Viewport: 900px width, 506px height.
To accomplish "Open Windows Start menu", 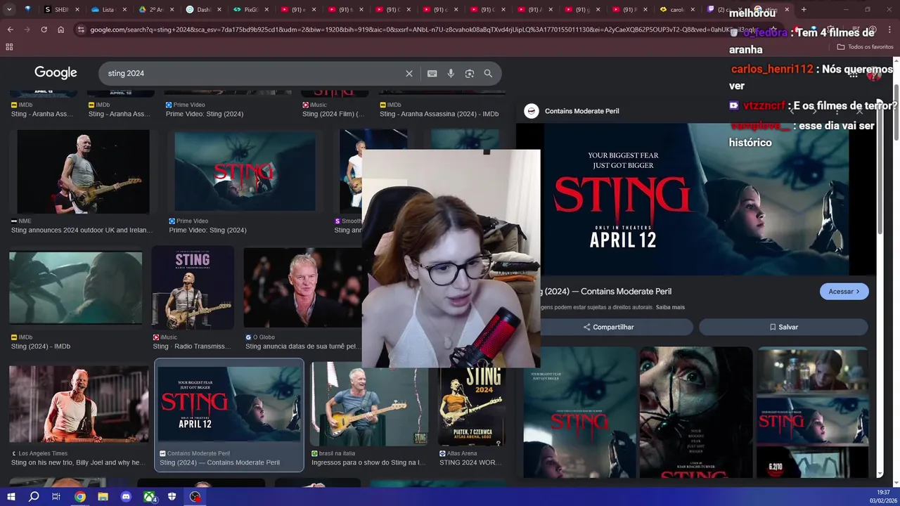I will (x=11, y=497).
